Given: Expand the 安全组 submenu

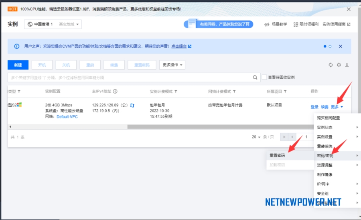Looking at the screenshot, I should click(x=337, y=194).
